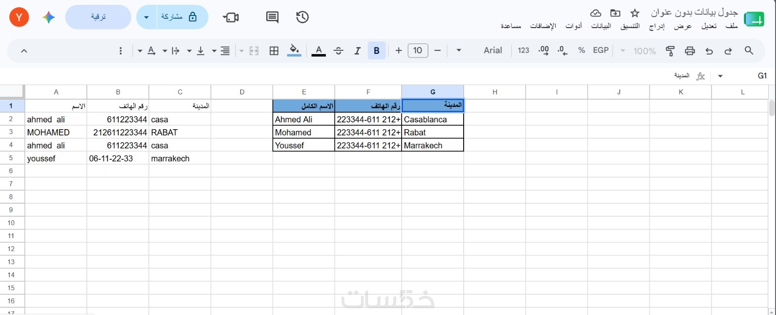Open version history clock icon

(x=302, y=17)
